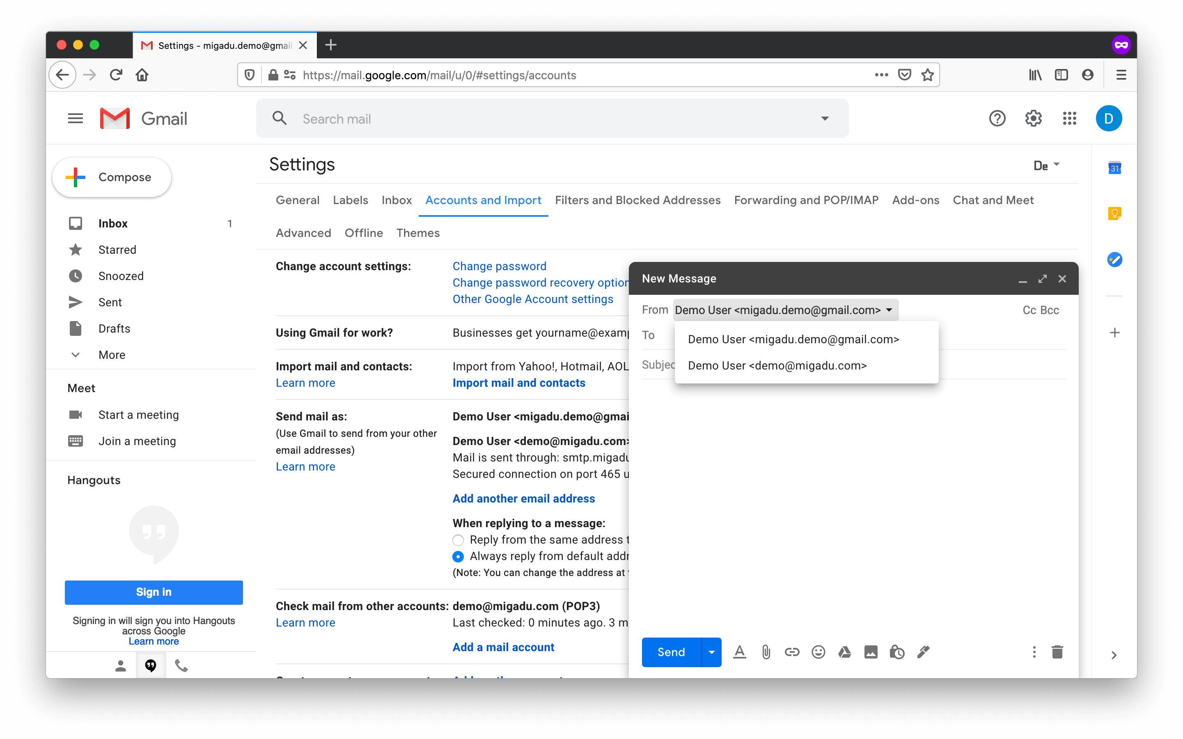The width and height of the screenshot is (1183, 739).
Task: Click the Send button dropdown arrow
Action: (x=711, y=652)
